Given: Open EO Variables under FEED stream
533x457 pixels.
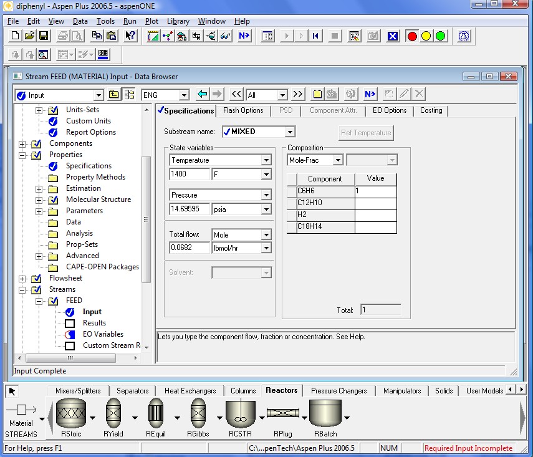Looking at the screenshot, I should click(103, 334).
